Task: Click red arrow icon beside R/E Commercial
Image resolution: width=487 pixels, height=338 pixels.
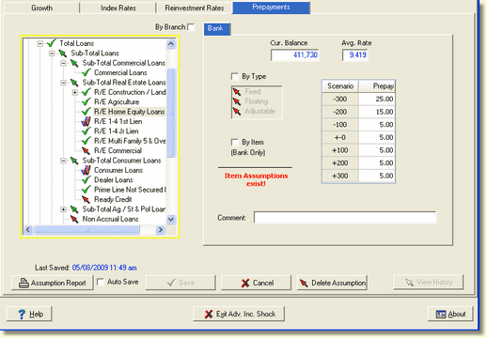Action: coord(86,151)
